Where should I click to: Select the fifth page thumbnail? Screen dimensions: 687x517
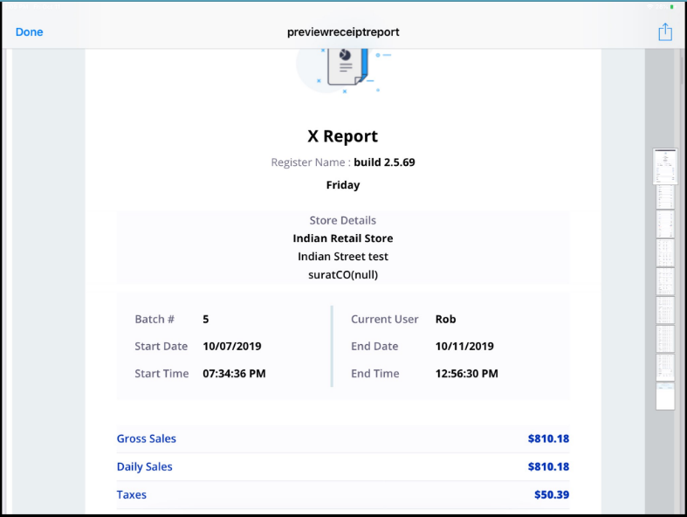coord(665,281)
